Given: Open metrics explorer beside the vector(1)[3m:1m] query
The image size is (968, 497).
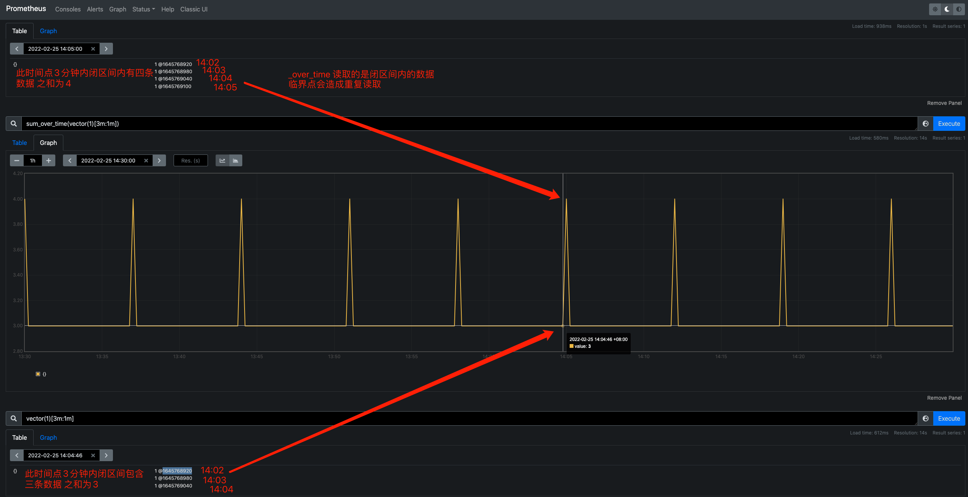Looking at the screenshot, I should (925, 418).
